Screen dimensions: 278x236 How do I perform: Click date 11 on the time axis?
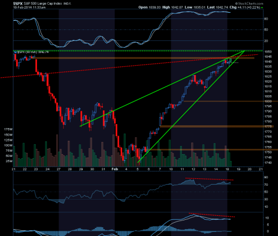(182, 169)
